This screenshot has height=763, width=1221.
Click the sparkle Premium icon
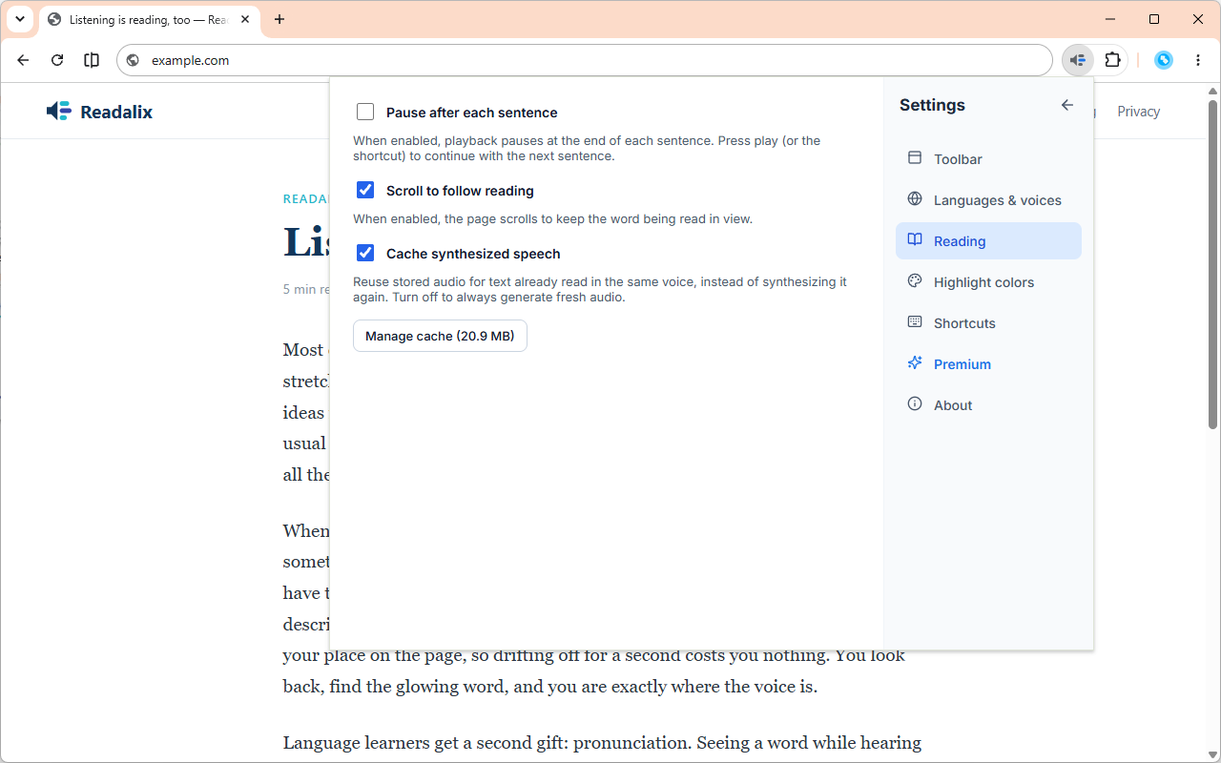tap(915, 363)
